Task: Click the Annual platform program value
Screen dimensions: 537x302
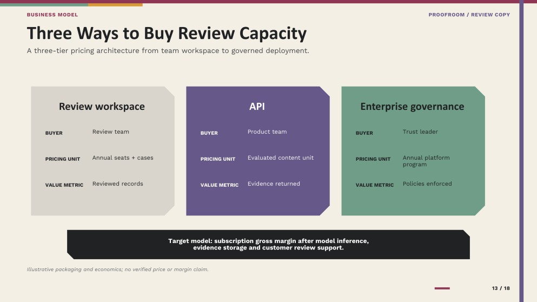Action: tap(426, 161)
